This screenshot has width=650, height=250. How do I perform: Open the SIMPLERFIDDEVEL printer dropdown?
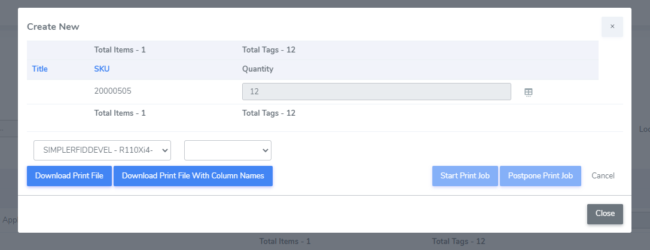[x=102, y=150]
